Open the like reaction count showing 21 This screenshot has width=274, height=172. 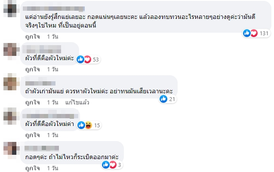tap(167, 99)
